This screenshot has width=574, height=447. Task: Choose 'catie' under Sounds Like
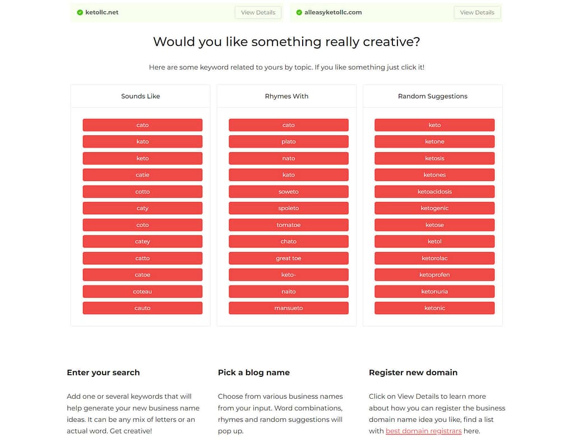click(x=142, y=175)
